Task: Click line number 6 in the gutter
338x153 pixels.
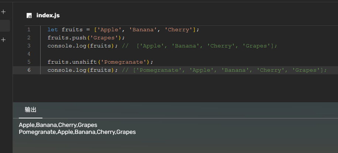Action: [x=29, y=70]
